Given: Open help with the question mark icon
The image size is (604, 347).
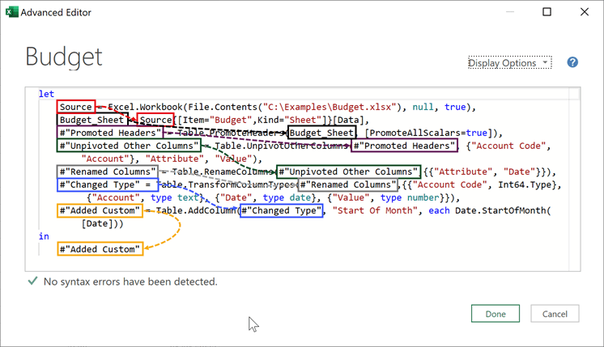Looking at the screenshot, I should click(x=572, y=62).
